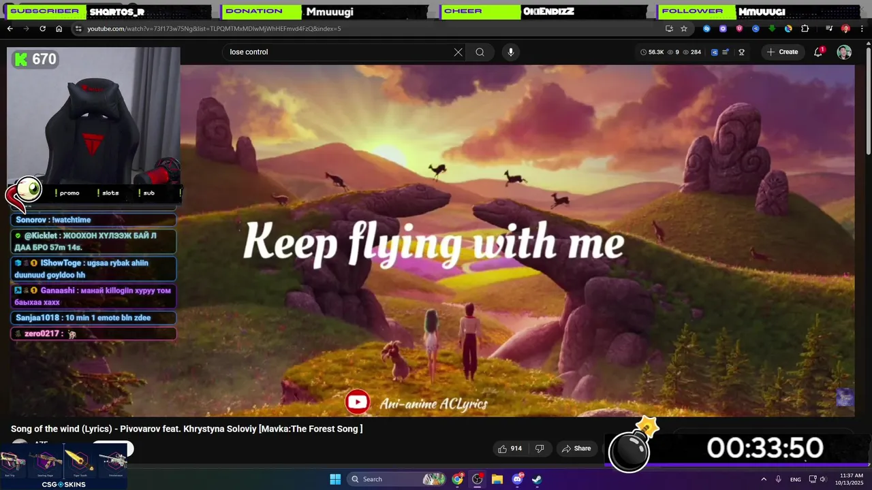Viewport: 872px width, 490px height.
Task: Open the Chrome profile avatar
Action: pyautogui.click(x=845, y=29)
